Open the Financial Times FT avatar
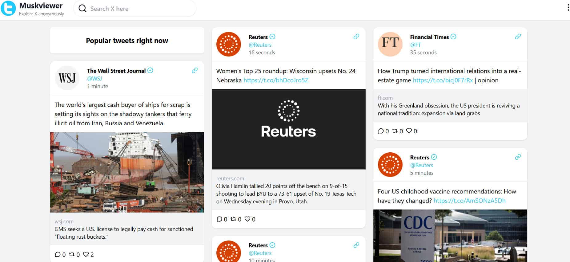The image size is (570, 262). click(390, 44)
